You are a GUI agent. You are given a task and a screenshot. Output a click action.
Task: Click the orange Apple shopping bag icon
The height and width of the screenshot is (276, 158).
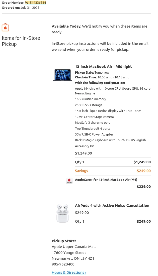pyautogui.click(x=5, y=28)
